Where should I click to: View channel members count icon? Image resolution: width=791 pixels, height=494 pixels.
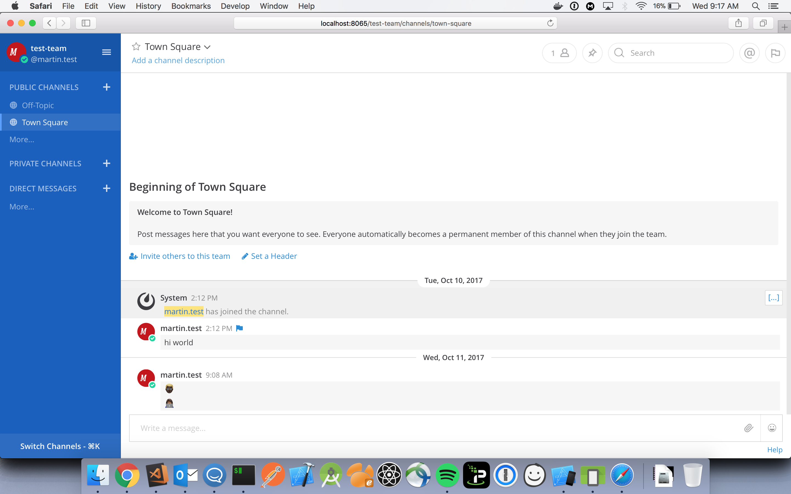pyautogui.click(x=559, y=53)
